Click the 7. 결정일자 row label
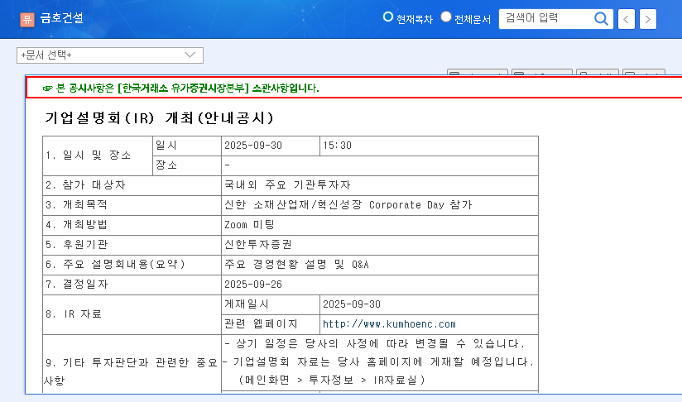Viewport: 682px width, 402px height. point(132,285)
